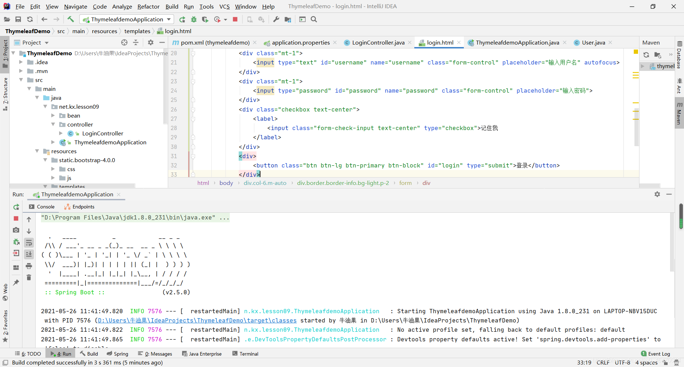Screen dimensions: 684x367
Task: Expand the .mvn folder
Action: 21,71
